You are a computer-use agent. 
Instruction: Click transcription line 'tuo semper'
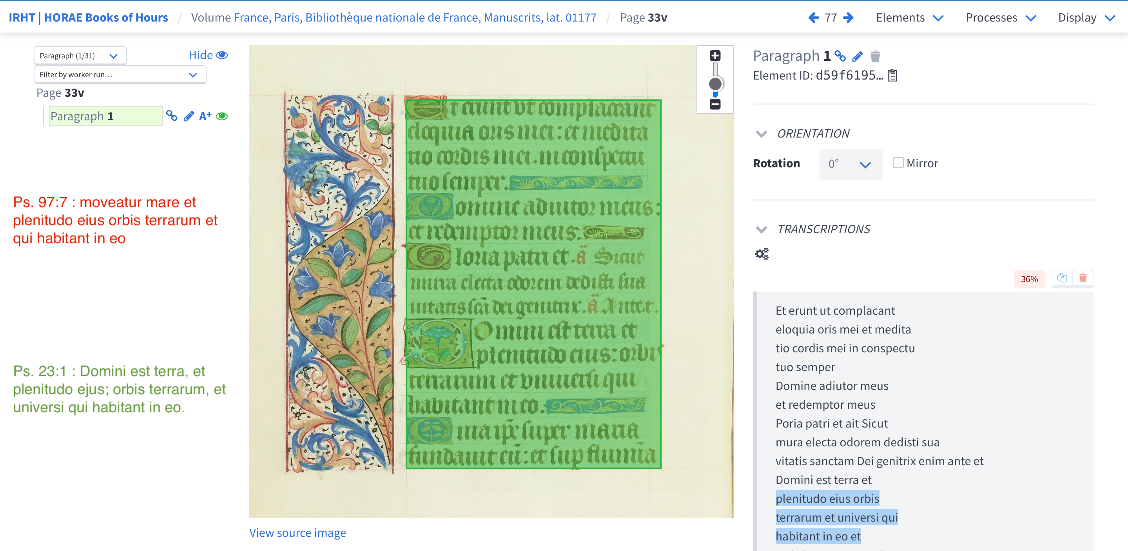(x=805, y=367)
